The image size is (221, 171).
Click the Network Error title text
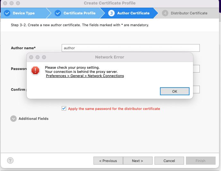pos(110,57)
